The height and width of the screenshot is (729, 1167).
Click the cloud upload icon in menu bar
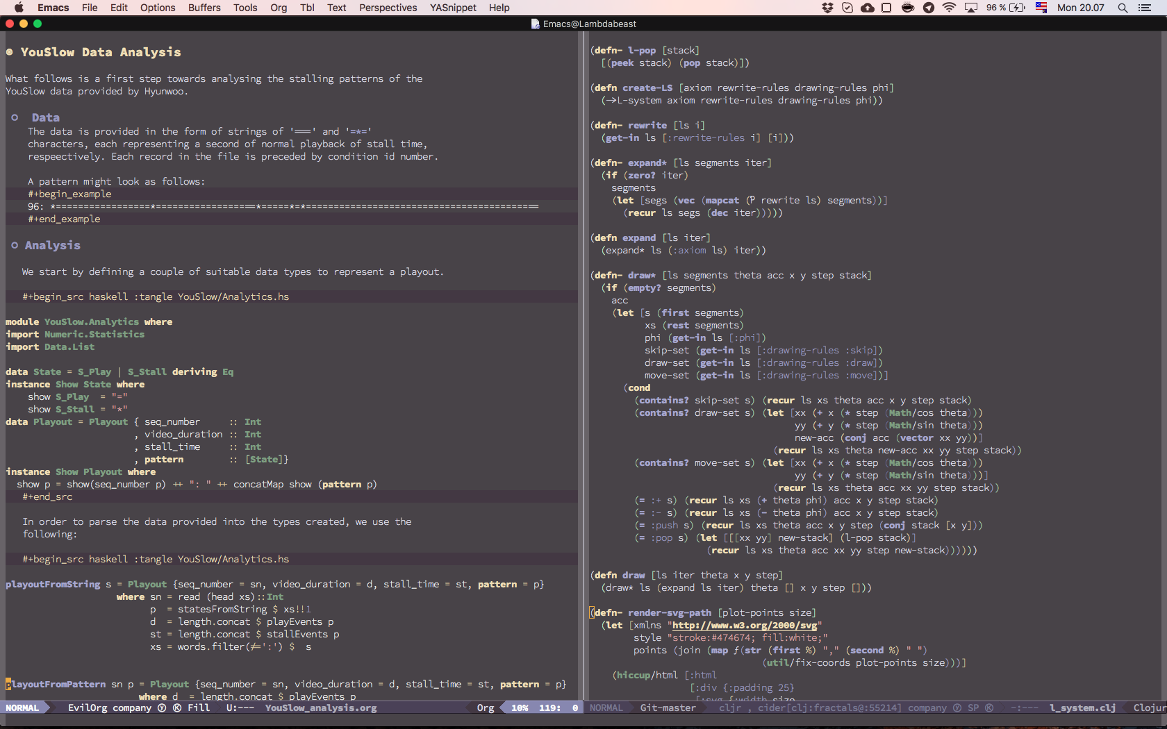point(868,8)
